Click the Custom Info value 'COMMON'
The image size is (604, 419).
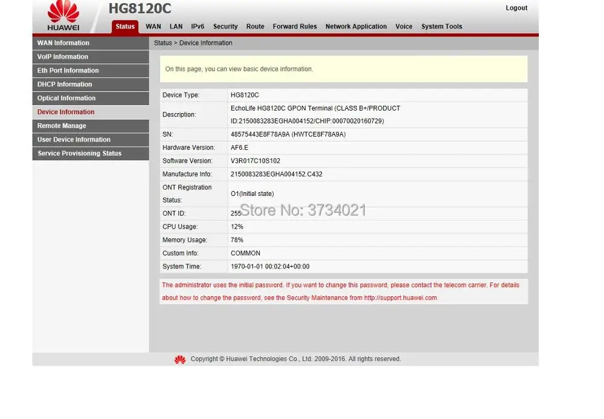245,253
